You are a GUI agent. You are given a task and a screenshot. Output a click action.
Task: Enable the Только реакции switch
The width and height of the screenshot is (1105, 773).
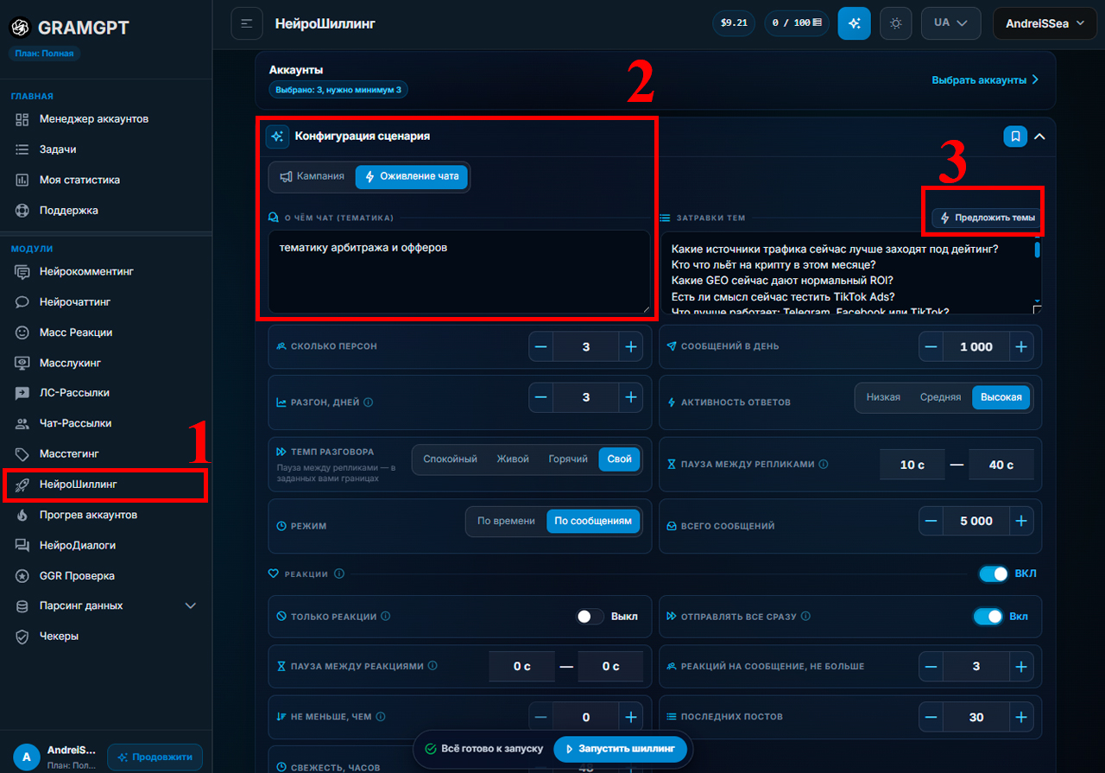(590, 617)
